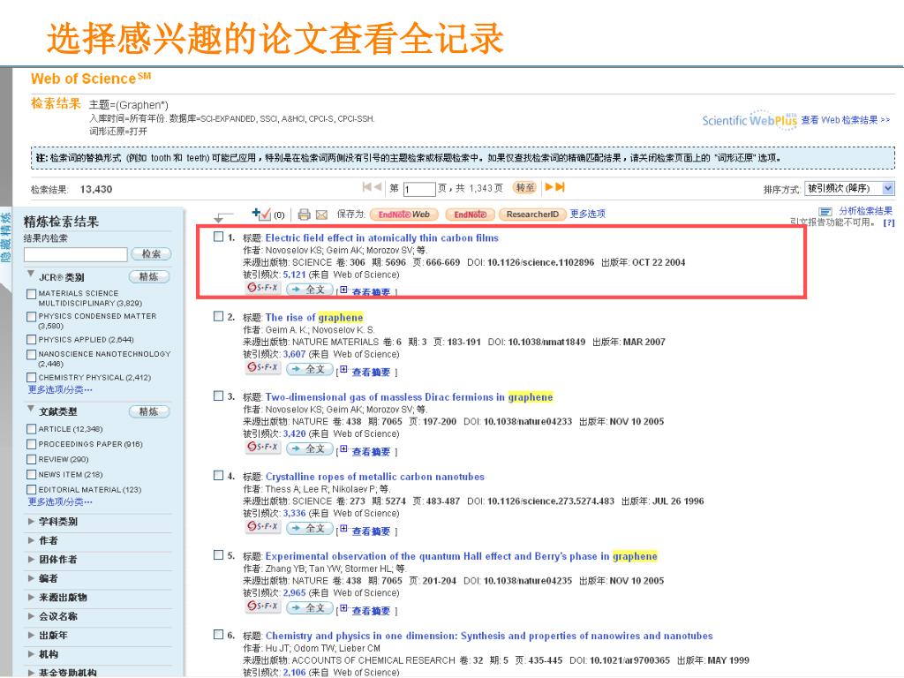This screenshot has height=678, width=904.
Task: Open 查看 Web 检索结果 link
Action: (845, 120)
